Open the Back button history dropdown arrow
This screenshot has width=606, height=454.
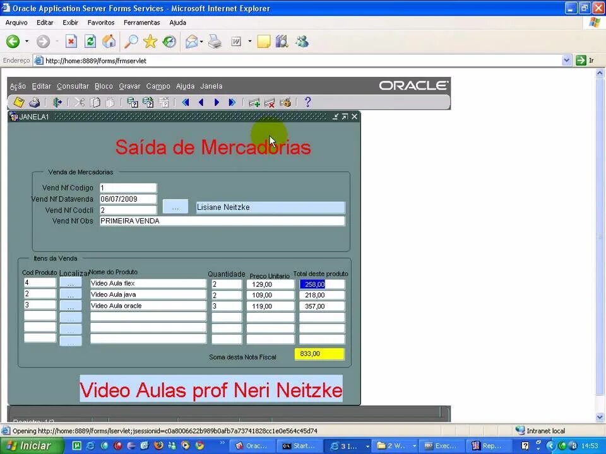click(27, 42)
